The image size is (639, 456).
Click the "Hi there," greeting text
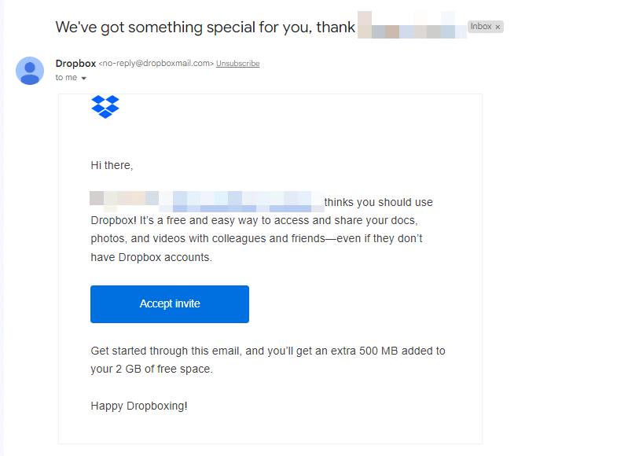coord(112,165)
